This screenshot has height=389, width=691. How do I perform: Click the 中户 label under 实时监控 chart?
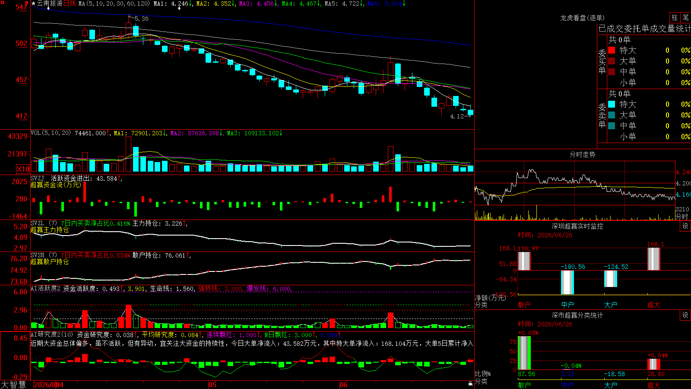[x=567, y=305]
